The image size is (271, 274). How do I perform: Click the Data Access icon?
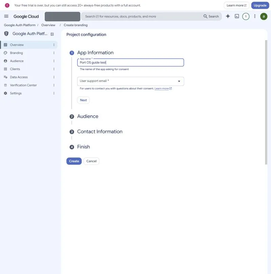point(5,77)
